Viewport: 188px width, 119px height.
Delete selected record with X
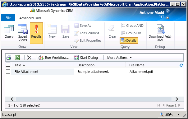tap(29, 58)
